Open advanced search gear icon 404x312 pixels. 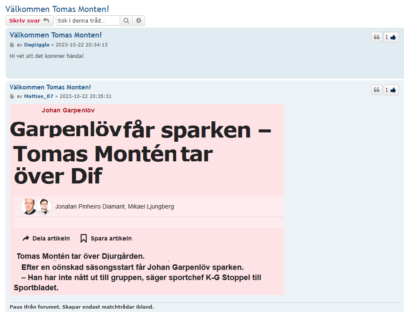tap(139, 20)
